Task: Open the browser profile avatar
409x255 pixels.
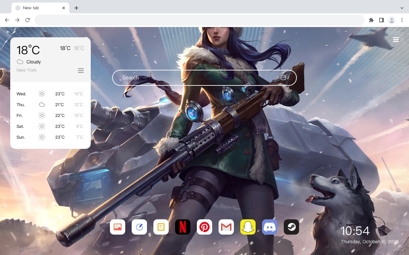Action: pos(392,20)
